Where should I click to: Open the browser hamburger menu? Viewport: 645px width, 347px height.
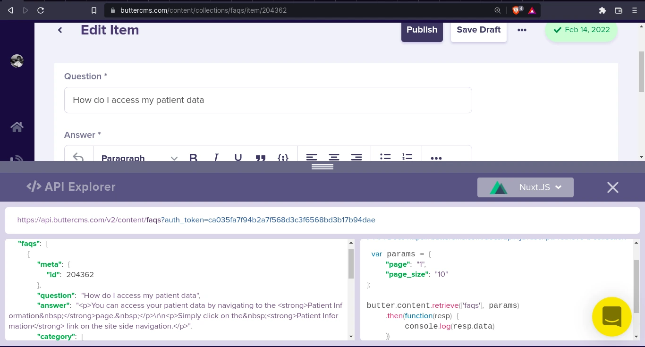[634, 10]
